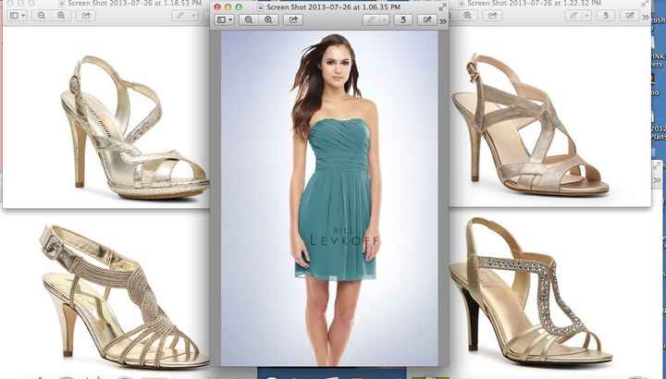Toggle full screen for the dress window
The width and height of the screenshot is (666, 379).
(441, 6)
